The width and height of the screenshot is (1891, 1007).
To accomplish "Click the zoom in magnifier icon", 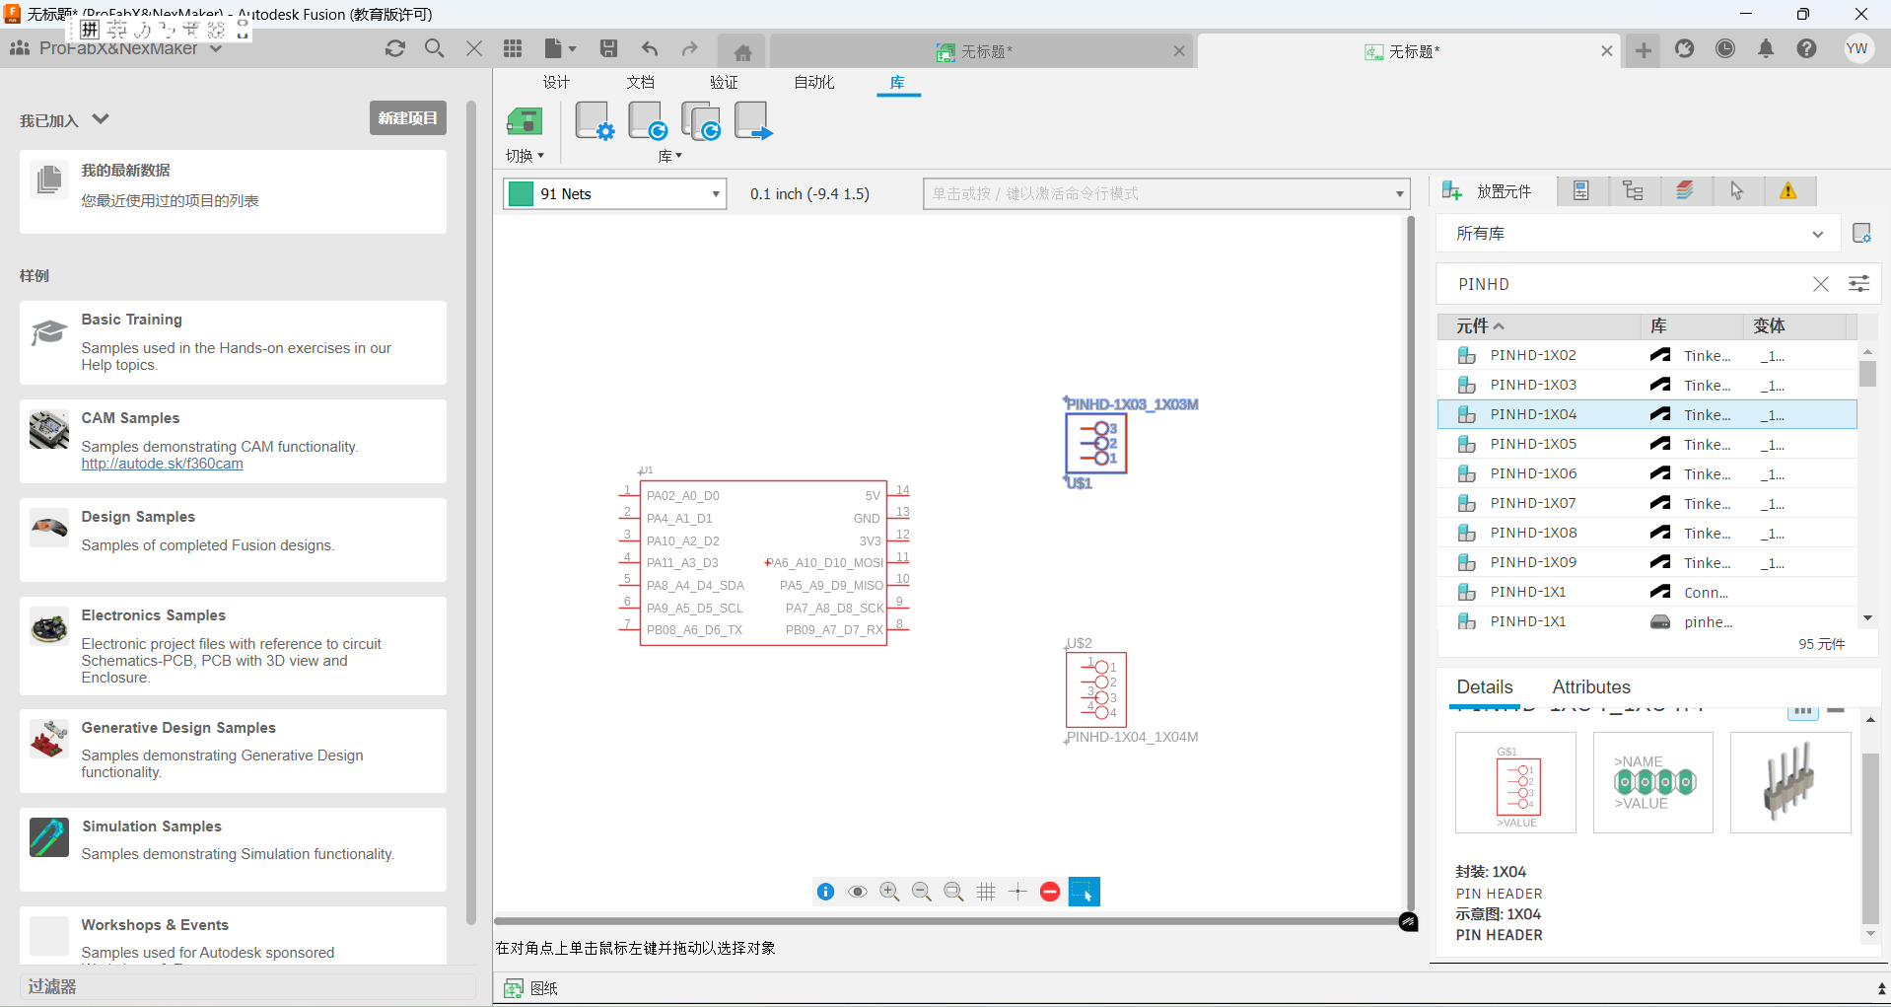I will [889, 892].
